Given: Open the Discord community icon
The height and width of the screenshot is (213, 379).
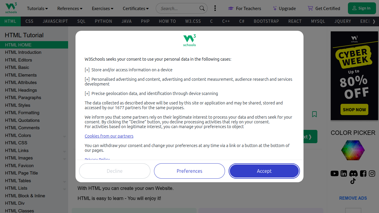Looking at the screenshot, I should 353,173.
